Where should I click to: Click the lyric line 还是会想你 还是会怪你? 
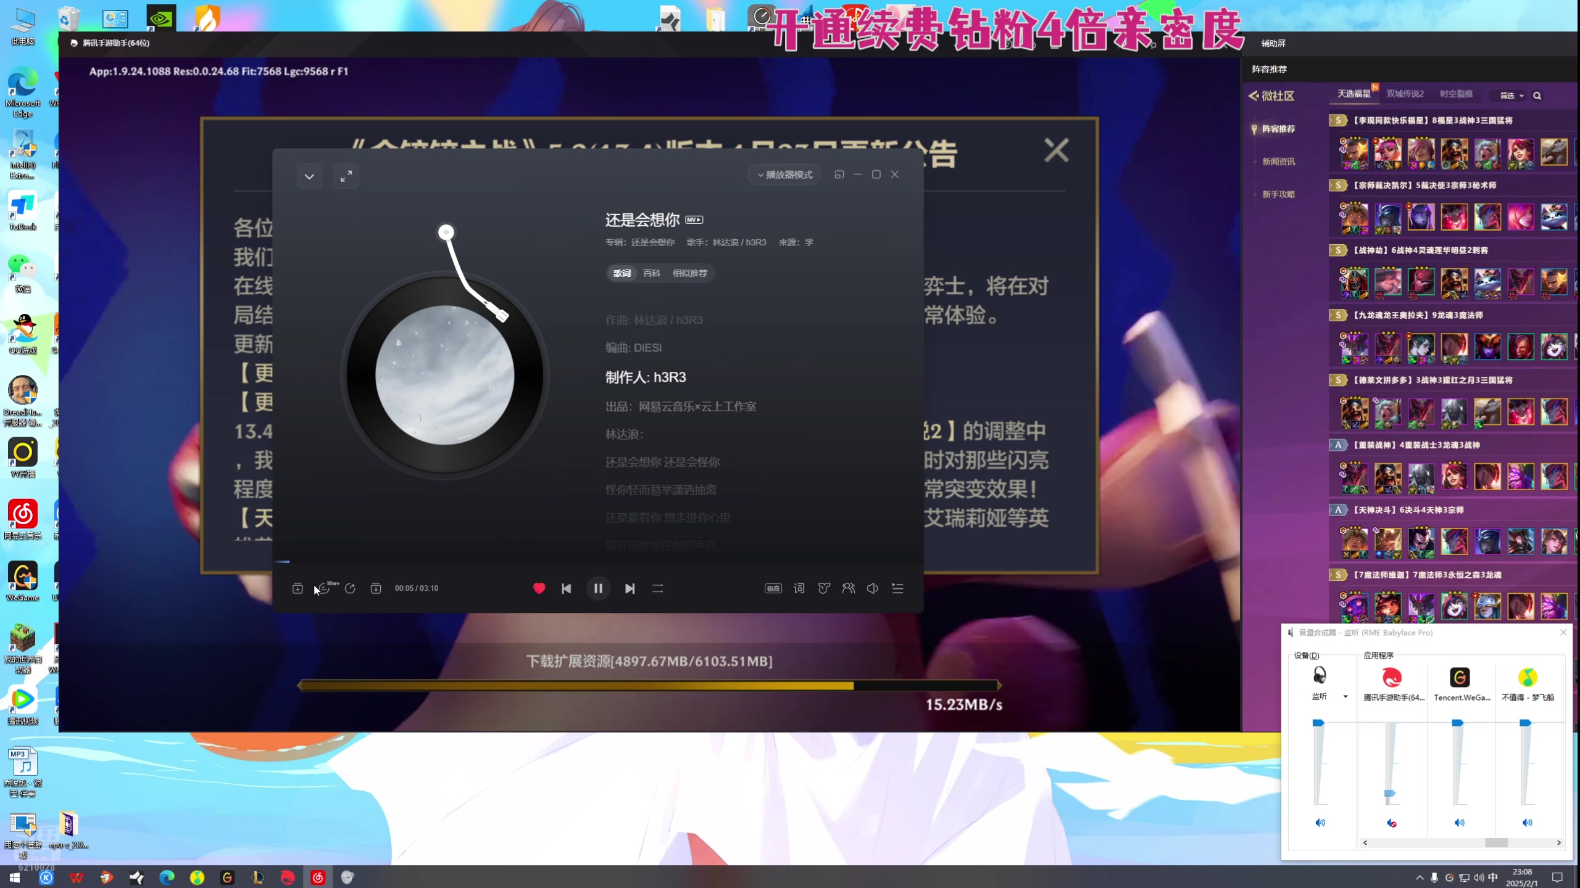(662, 462)
